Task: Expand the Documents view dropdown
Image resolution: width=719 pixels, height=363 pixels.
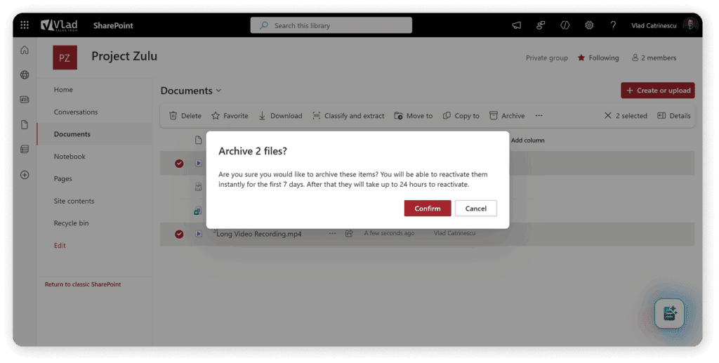Action: point(219,91)
